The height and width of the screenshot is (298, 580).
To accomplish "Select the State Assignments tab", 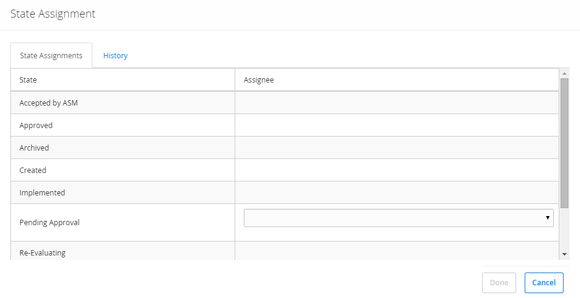I will (x=51, y=56).
